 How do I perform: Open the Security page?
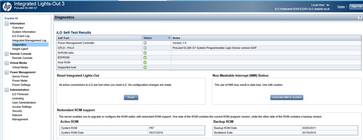coord(17,111)
